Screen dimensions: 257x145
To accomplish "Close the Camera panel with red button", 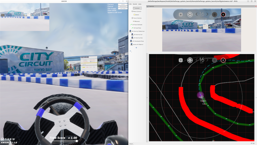I will [x=256, y=6].
